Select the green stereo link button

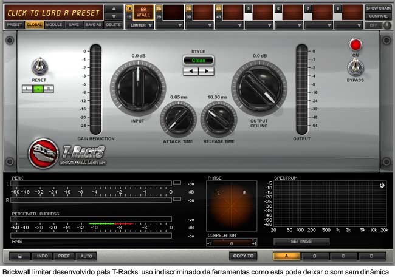pos(38,89)
